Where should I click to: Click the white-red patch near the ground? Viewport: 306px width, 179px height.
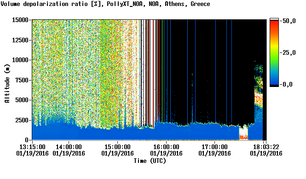[243, 134]
